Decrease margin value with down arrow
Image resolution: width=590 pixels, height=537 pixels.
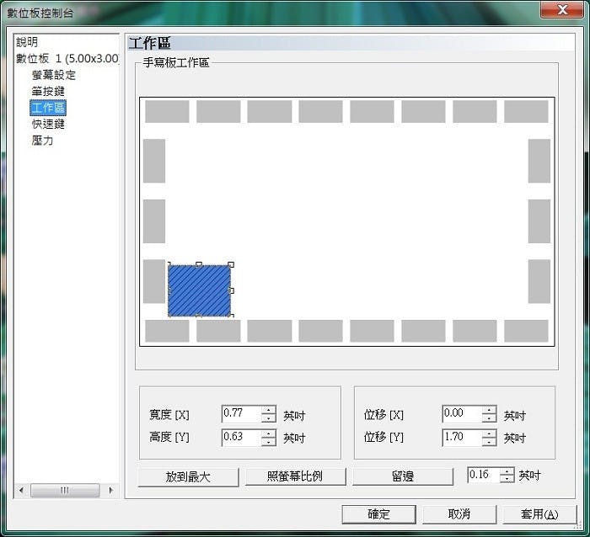[507, 479]
